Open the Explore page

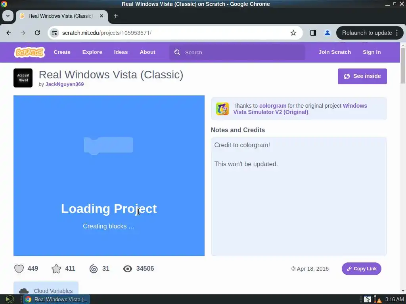pyautogui.click(x=92, y=52)
